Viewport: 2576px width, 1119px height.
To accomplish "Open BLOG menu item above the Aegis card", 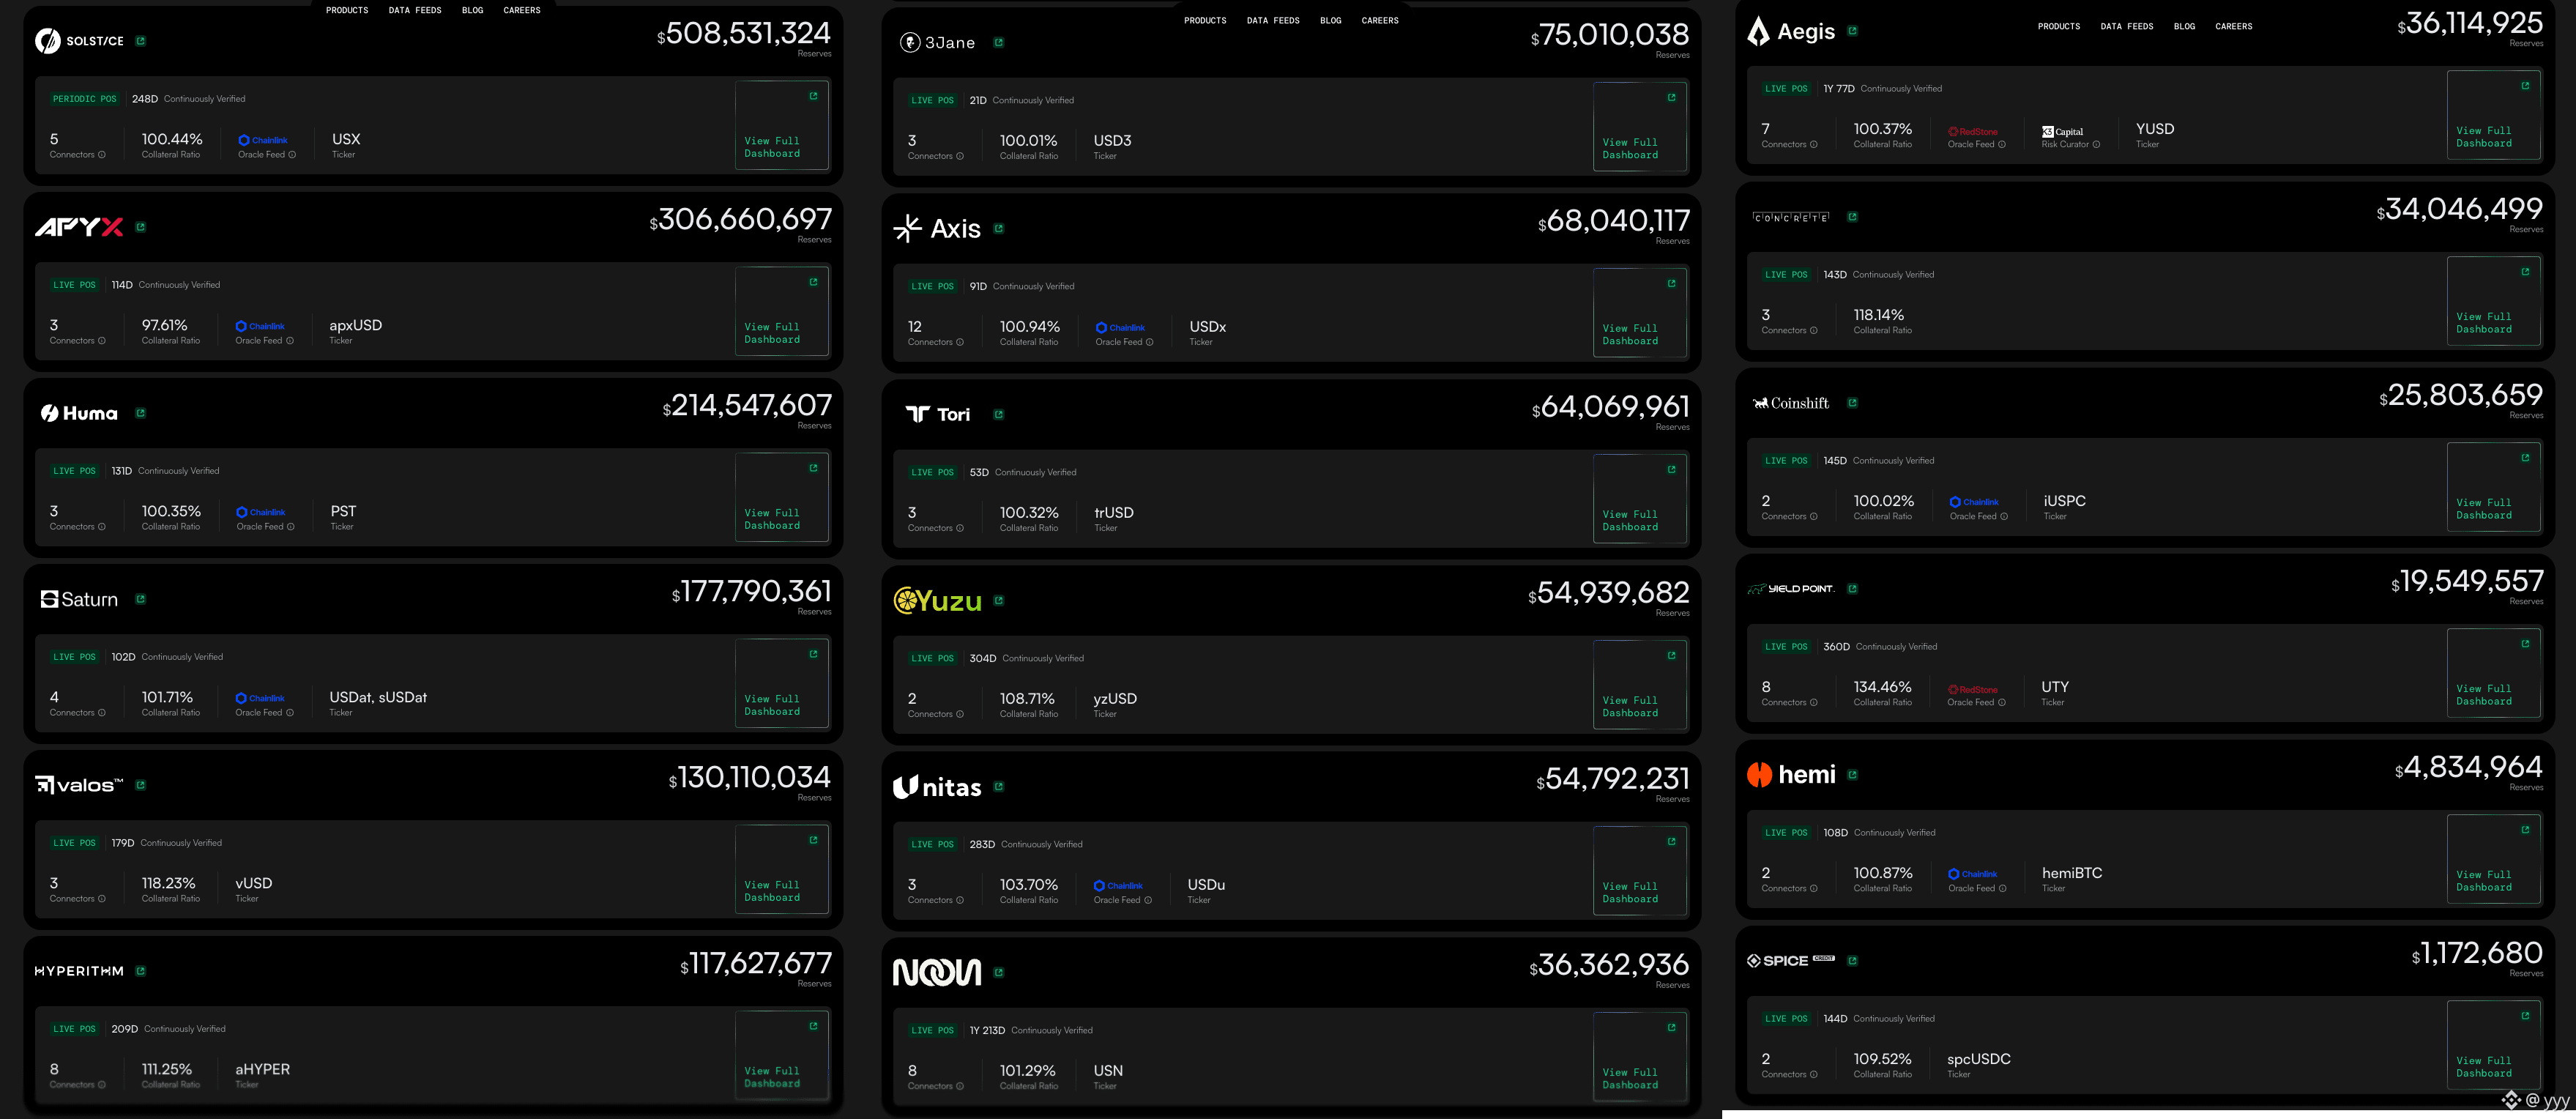I will [x=2184, y=26].
